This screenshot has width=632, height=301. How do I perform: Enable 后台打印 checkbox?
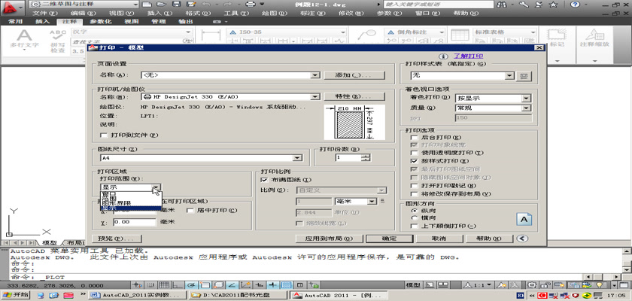pos(414,138)
